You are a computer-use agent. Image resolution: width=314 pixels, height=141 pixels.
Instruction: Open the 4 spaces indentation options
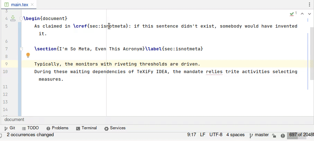pos(235,135)
